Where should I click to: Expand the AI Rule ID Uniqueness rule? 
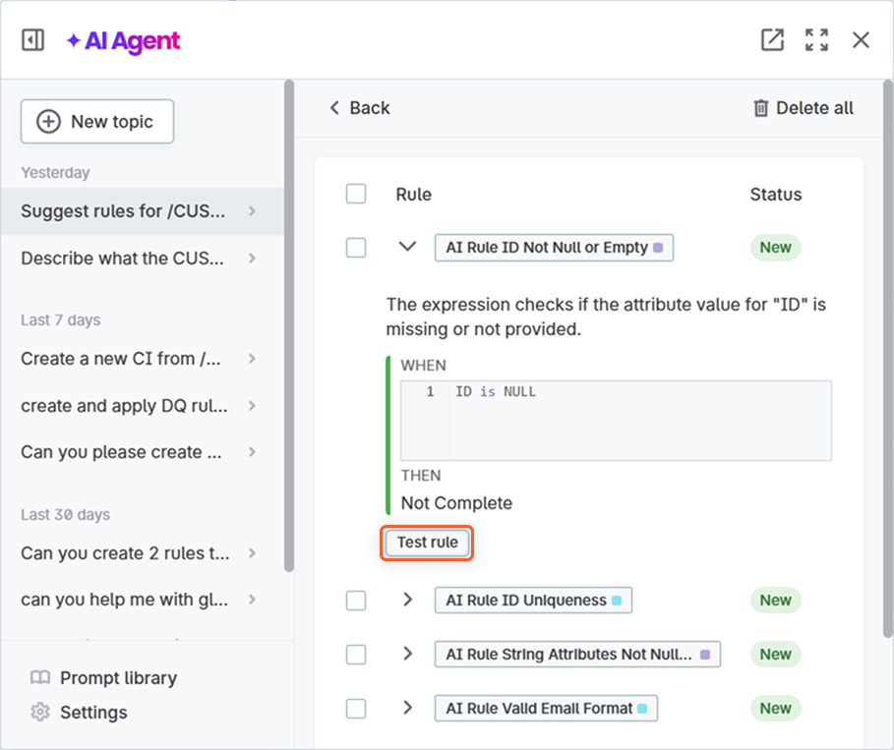pyautogui.click(x=407, y=600)
